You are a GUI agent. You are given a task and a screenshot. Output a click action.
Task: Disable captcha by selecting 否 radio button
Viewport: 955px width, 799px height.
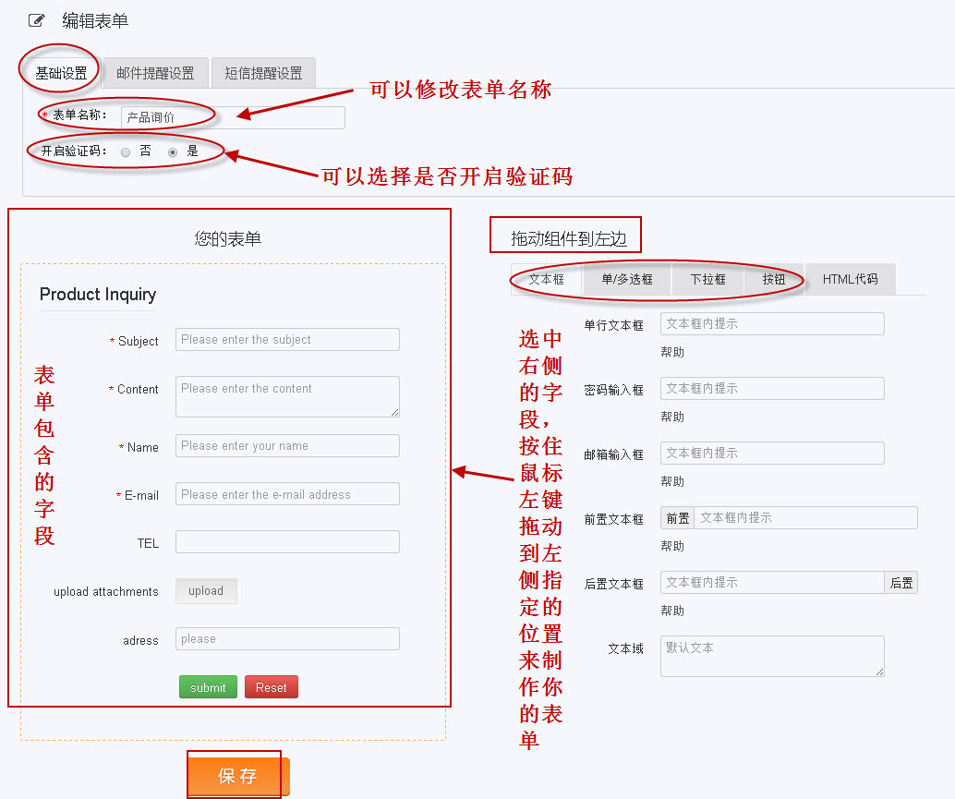124,151
